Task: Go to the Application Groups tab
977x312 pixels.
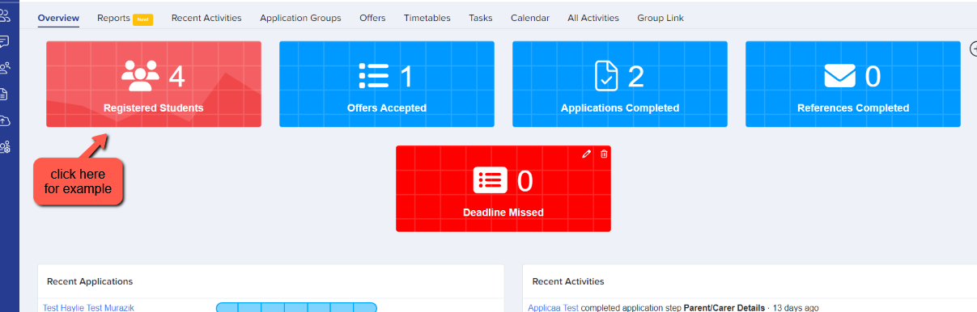Action: pos(300,18)
